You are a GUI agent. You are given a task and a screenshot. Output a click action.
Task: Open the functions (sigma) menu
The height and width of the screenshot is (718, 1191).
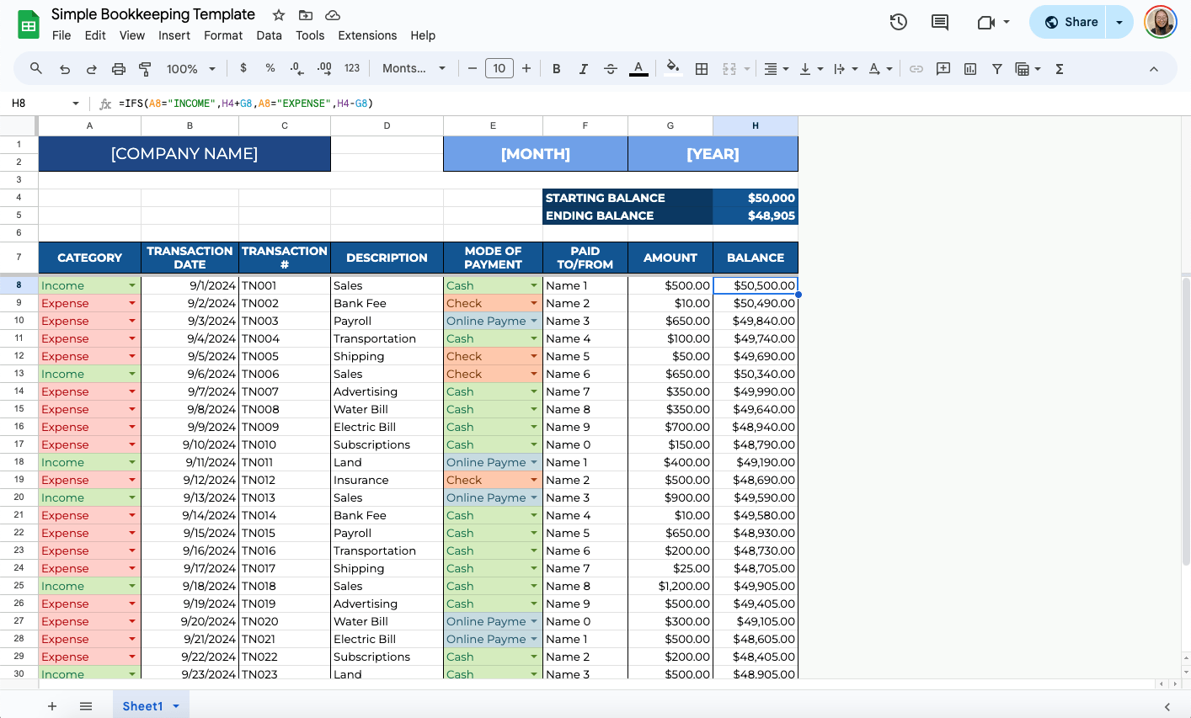tap(1058, 68)
